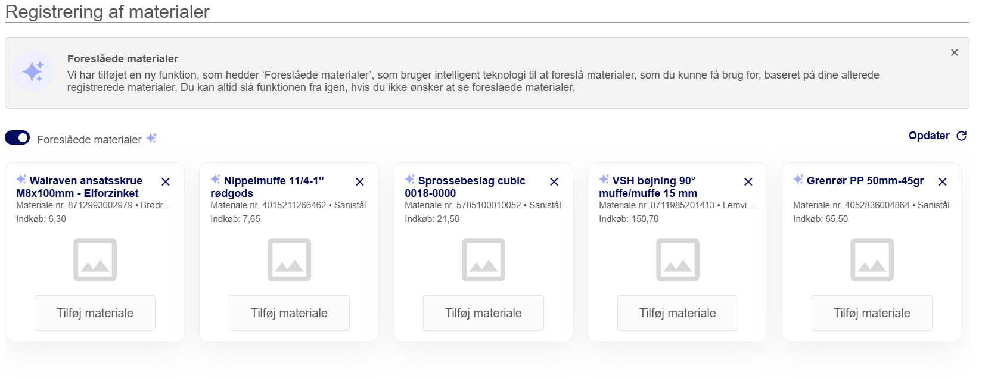The image size is (982, 379).
Task: Dismiss the Nippelmuffe 11/4-1" card
Action: 360,181
